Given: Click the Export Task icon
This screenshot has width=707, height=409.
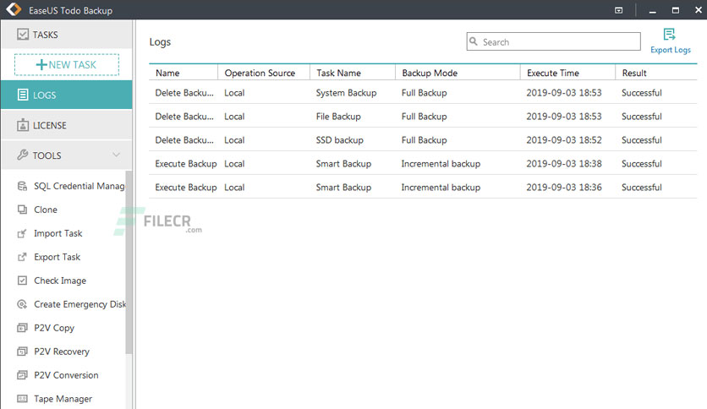Looking at the screenshot, I should point(22,257).
